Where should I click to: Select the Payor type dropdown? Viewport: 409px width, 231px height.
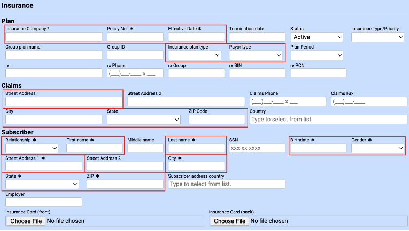coord(256,55)
